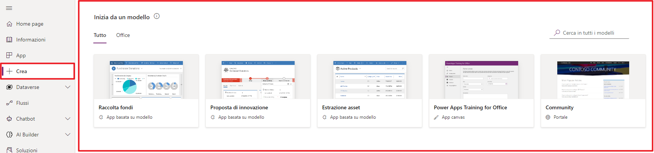The height and width of the screenshot is (153, 654).
Task: Click the App grid icon
Action: tap(9, 55)
